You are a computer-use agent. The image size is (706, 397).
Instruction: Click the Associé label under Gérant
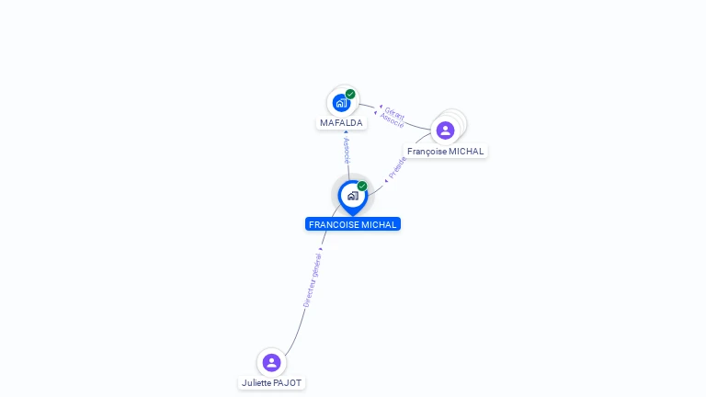392,119
